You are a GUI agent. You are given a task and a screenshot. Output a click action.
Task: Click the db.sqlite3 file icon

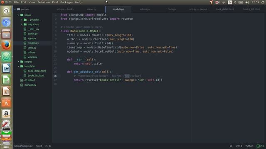click(22, 80)
